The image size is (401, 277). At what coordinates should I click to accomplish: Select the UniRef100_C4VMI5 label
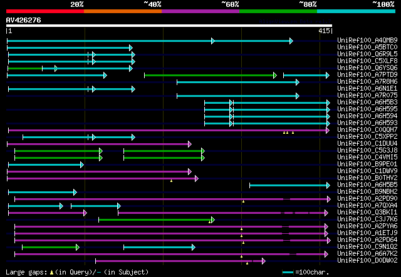click(x=367, y=158)
